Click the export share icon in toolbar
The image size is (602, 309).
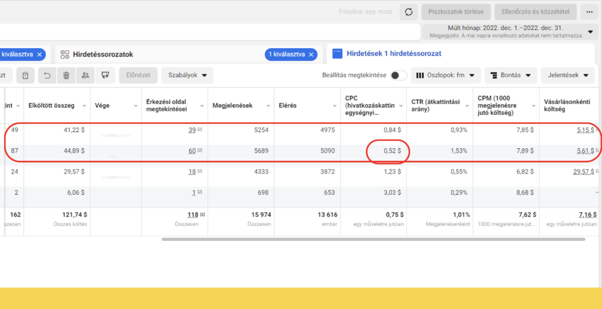(x=105, y=75)
